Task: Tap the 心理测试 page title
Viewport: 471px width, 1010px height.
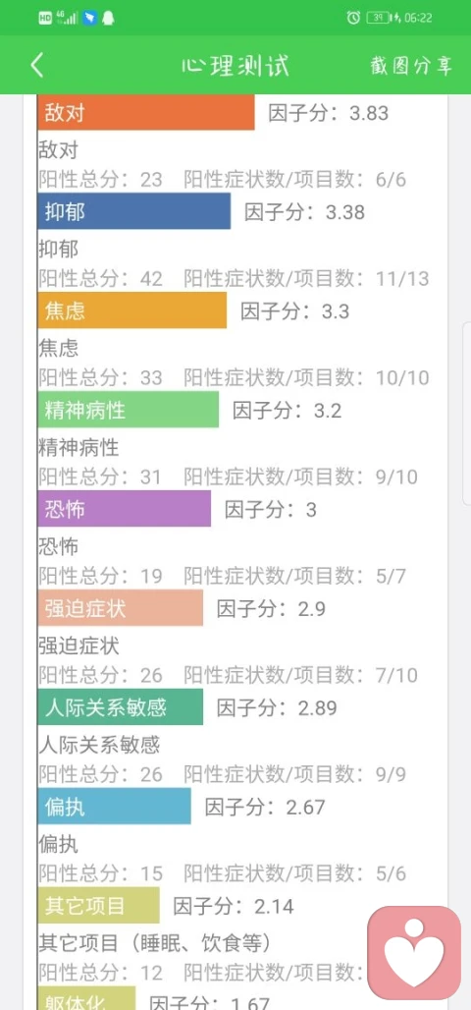Action: tap(235, 66)
